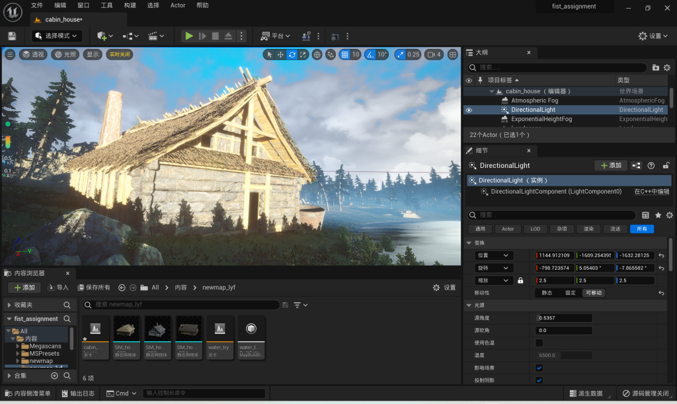Click the stop playback square button

(216, 36)
